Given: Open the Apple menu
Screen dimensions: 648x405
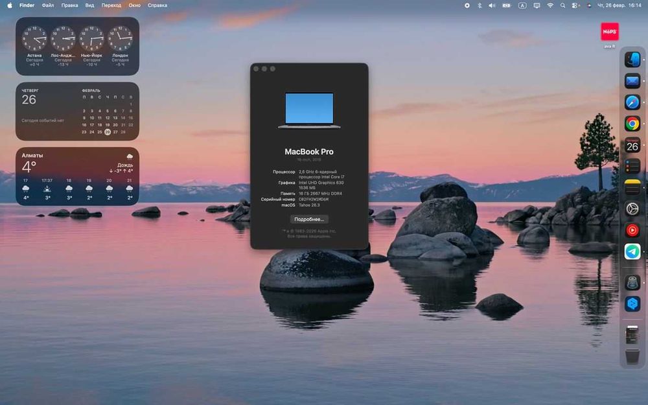Looking at the screenshot, I should click(10, 5).
